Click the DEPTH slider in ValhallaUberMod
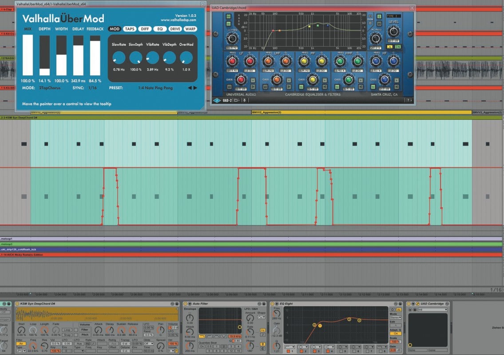Image resolution: width=504 pixels, height=355 pixels. [44, 55]
